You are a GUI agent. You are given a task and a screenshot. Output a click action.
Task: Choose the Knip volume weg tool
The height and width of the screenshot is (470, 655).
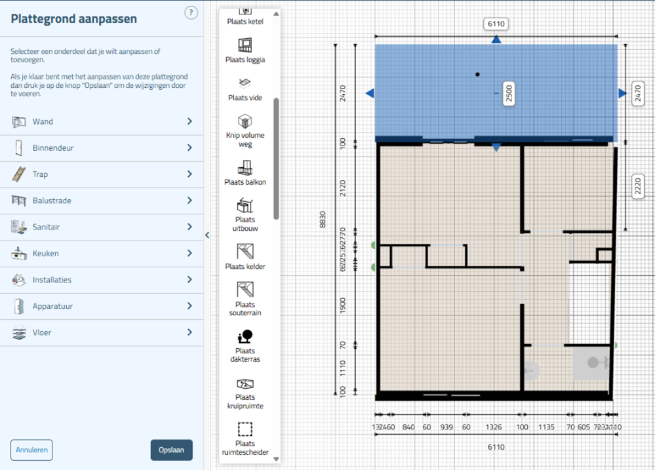coord(245,122)
